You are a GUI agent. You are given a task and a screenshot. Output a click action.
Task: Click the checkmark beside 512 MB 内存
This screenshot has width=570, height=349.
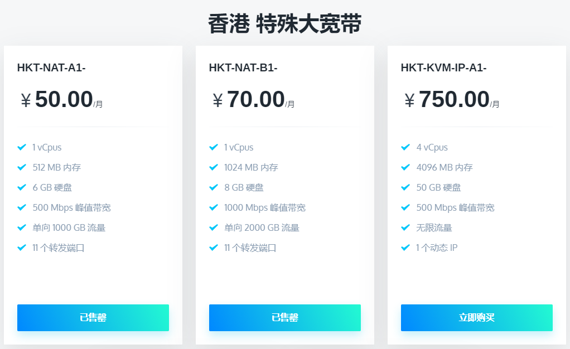[x=22, y=167]
